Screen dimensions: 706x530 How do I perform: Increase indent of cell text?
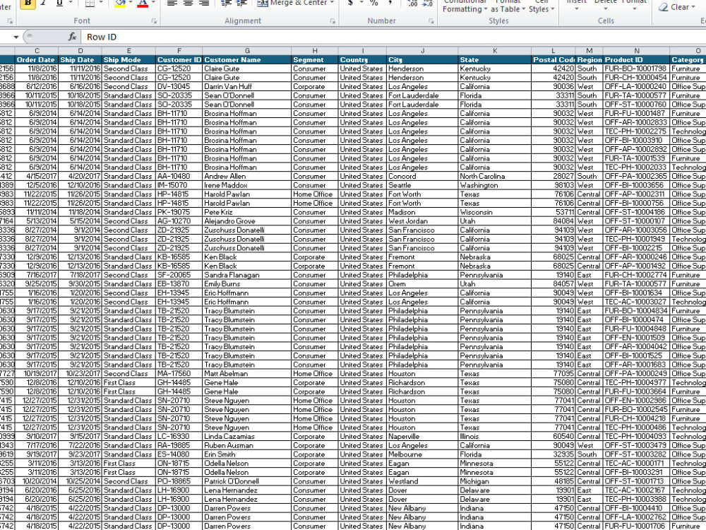(x=241, y=3)
